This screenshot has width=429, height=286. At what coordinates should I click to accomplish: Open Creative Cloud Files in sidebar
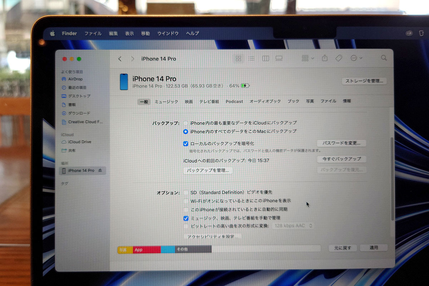[x=82, y=122]
